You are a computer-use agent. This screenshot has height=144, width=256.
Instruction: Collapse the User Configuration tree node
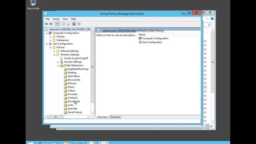[47, 44]
